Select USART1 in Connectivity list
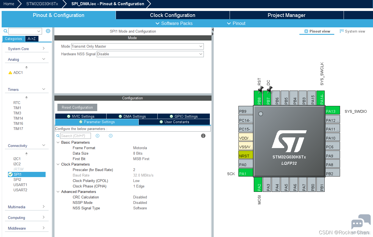Screen dimensions: 373x237 20,185
